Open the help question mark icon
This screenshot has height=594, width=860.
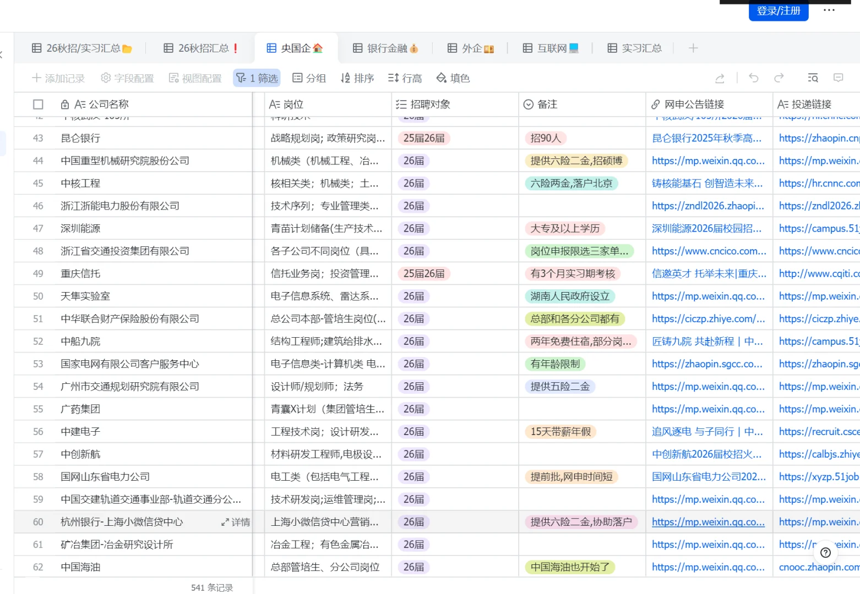(825, 553)
